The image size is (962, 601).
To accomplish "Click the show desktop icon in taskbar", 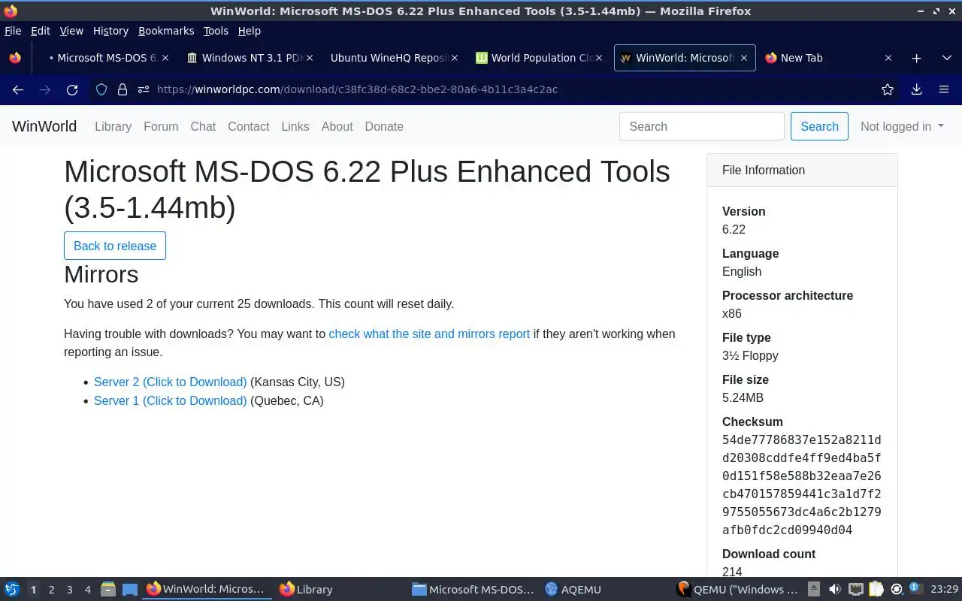I will click(129, 589).
